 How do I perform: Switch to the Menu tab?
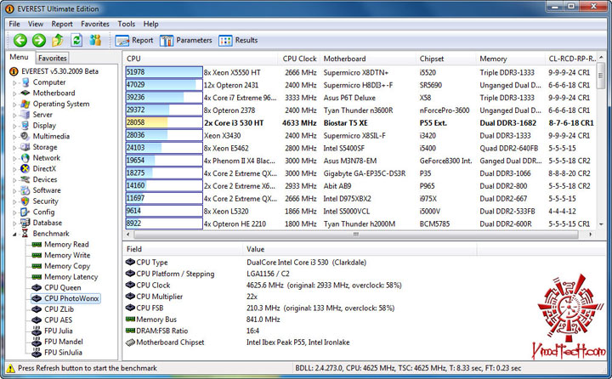(19, 57)
